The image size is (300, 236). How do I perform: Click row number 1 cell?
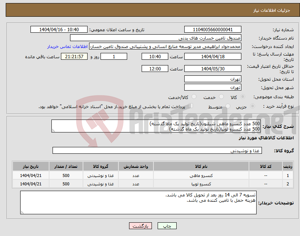(x=287, y=175)
